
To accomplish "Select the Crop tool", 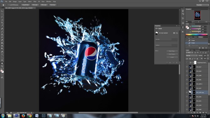I will click(2, 23).
